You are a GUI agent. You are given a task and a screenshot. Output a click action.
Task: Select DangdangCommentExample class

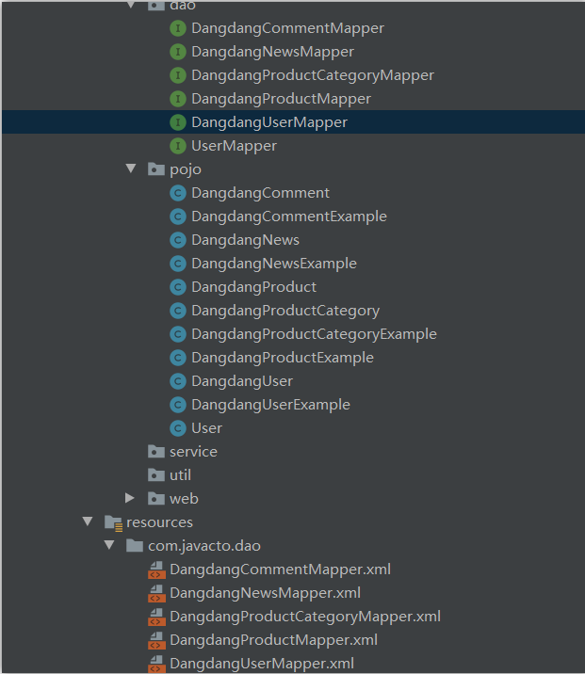[289, 217]
